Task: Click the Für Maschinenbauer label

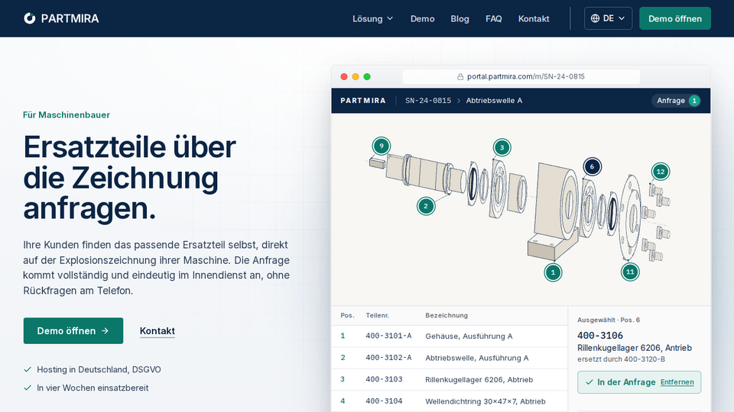Action: tap(67, 115)
